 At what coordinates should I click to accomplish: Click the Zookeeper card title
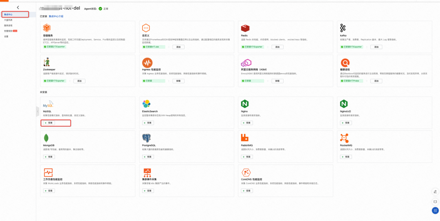point(49,69)
